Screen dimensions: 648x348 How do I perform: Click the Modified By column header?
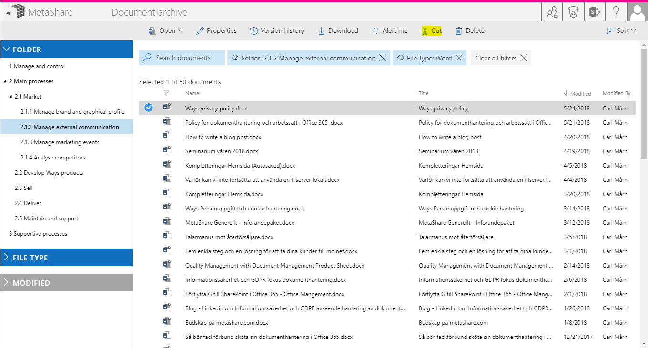click(617, 93)
